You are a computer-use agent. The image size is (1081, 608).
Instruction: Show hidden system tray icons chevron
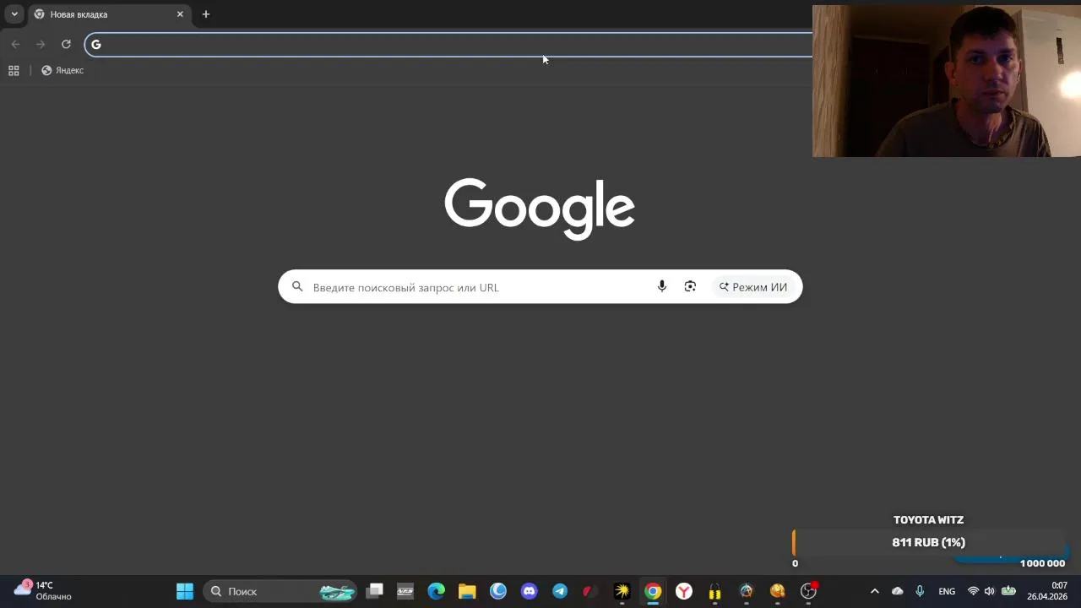[x=875, y=591]
